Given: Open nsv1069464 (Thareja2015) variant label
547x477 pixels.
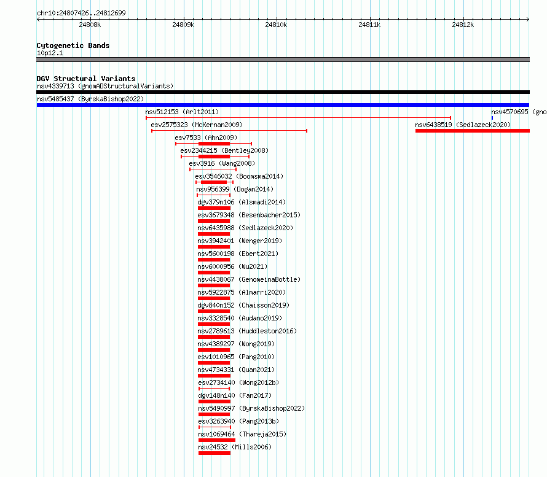Looking at the screenshot, I should tap(242, 434).
